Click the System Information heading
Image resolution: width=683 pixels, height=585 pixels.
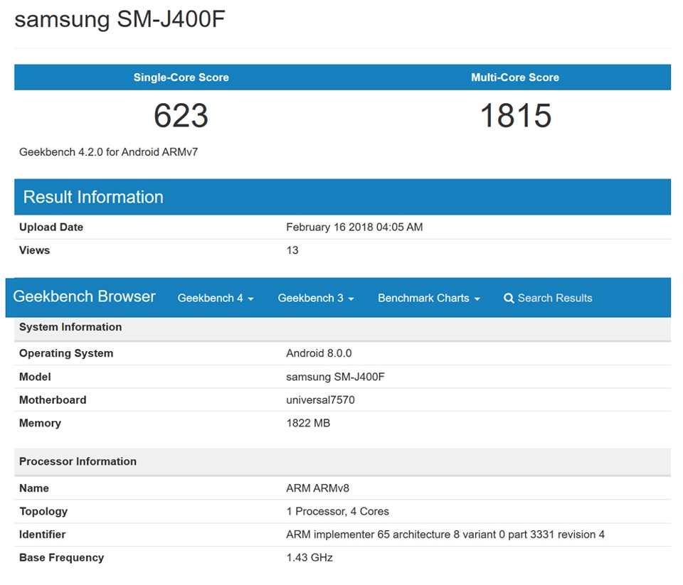point(70,327)
